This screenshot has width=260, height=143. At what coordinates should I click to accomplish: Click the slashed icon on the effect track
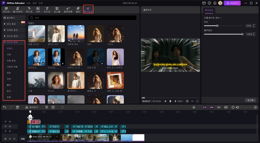tap(6, 122)
